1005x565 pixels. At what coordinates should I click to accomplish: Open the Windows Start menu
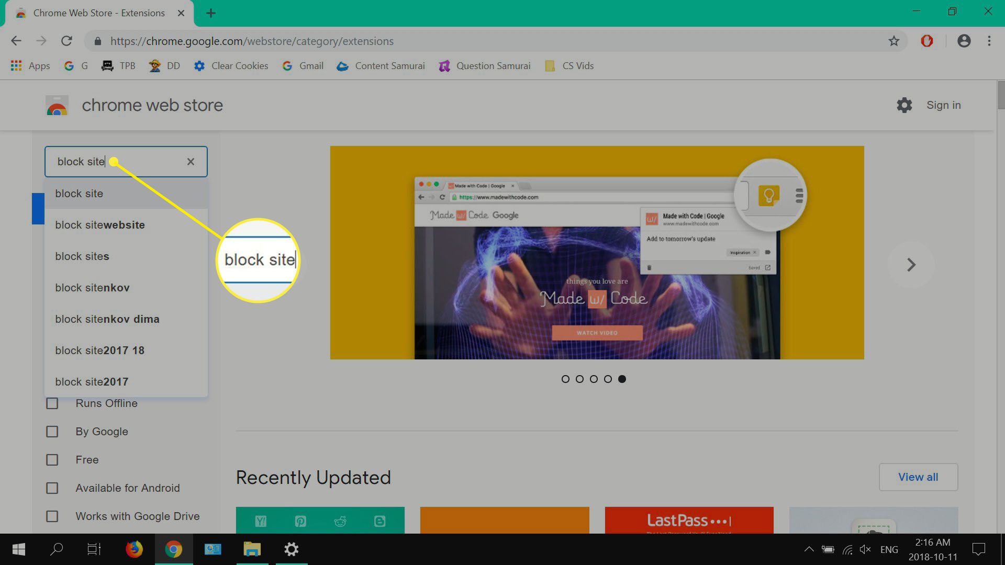pyautogui.click(x=19, y=549)
